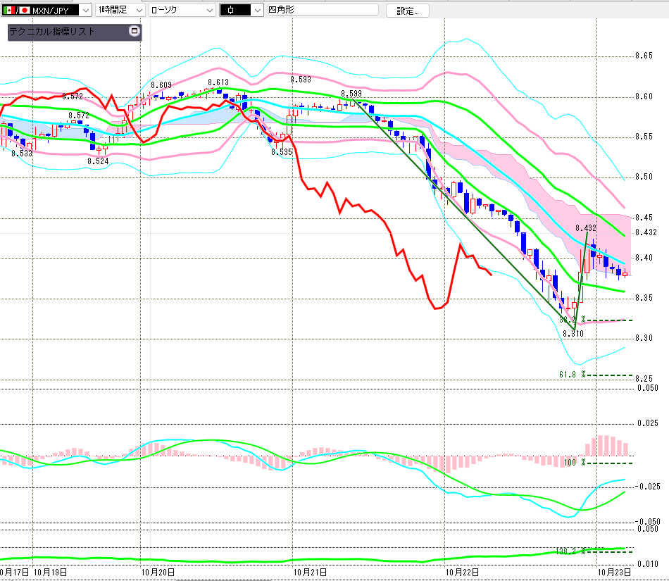Click the 8.524 low price label

click(98, 161)
